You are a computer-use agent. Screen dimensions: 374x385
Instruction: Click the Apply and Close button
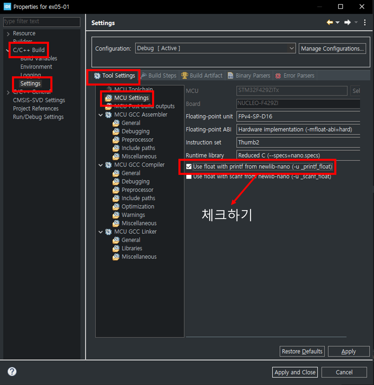click(x=295, y=372)
